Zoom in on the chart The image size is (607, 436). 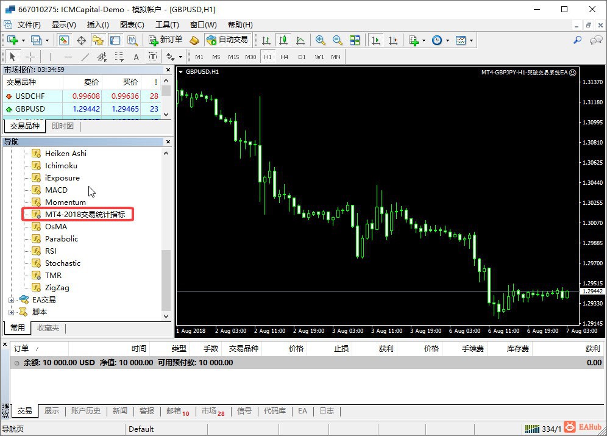320,40
